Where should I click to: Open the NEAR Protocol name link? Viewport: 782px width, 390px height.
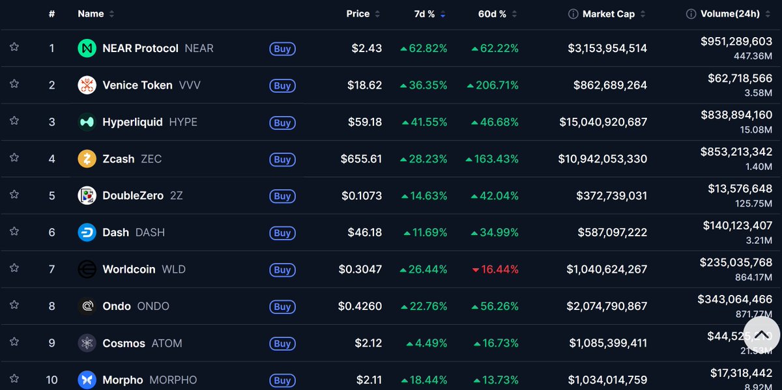pos(140,48)
